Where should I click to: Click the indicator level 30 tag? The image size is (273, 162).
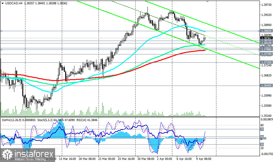[x=262, y=145]
